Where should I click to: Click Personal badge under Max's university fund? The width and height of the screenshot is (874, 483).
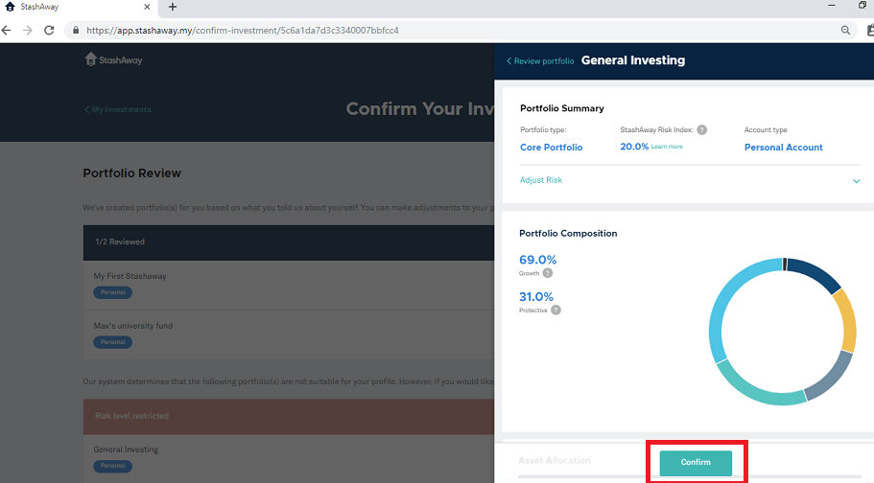pyautogui.click(x=112, y=342)
